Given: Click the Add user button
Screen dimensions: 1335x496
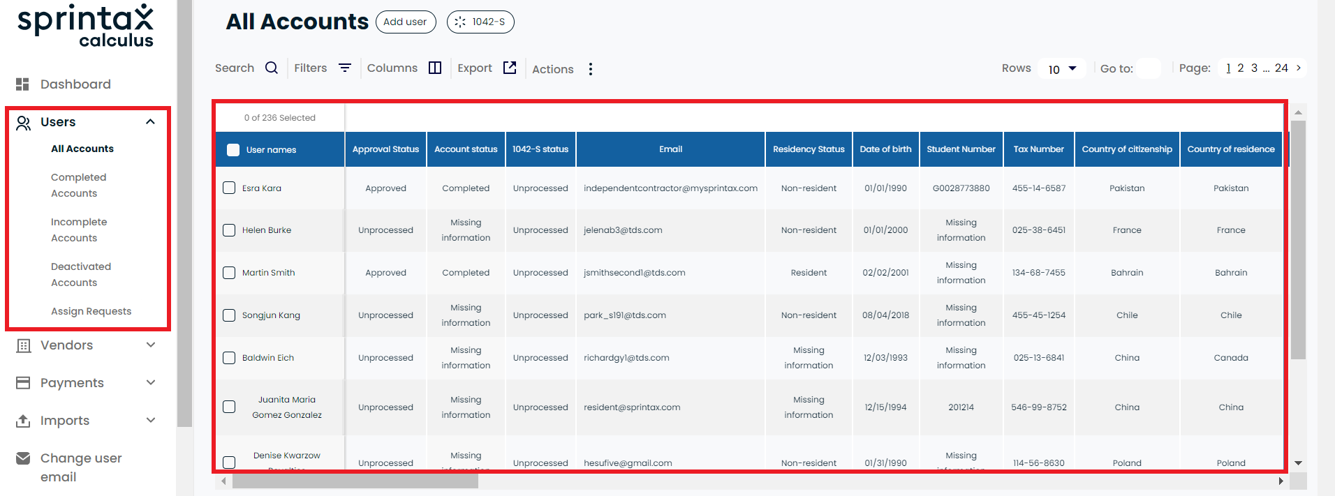Looking at the screenshot, I should pos(406,22).
